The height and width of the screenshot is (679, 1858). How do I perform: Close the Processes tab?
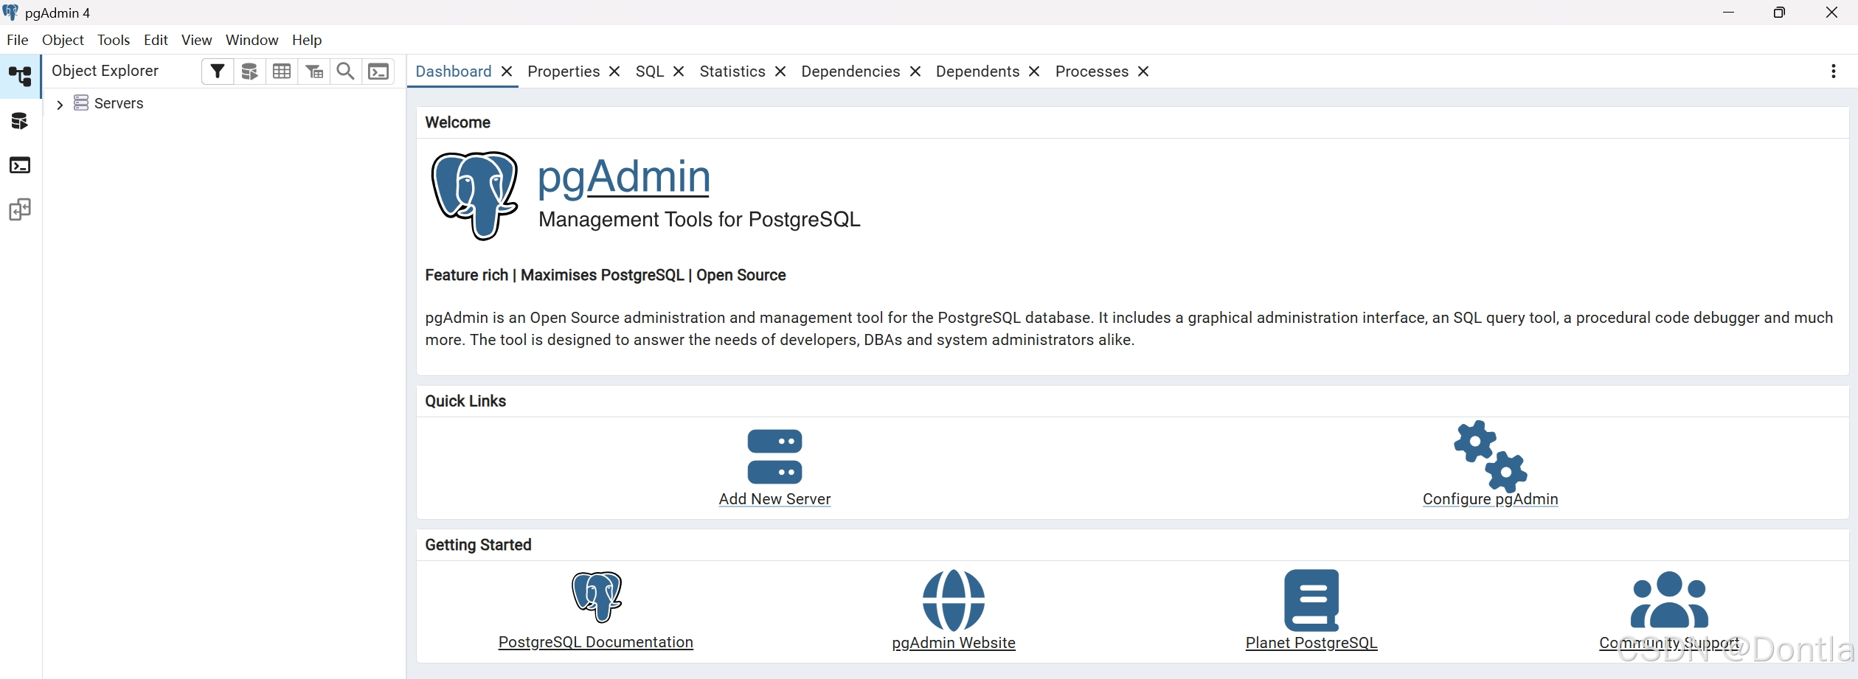[x=1143, y=71]
